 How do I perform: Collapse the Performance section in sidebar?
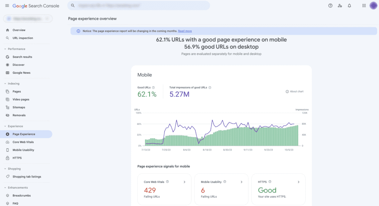coord(5,49)
